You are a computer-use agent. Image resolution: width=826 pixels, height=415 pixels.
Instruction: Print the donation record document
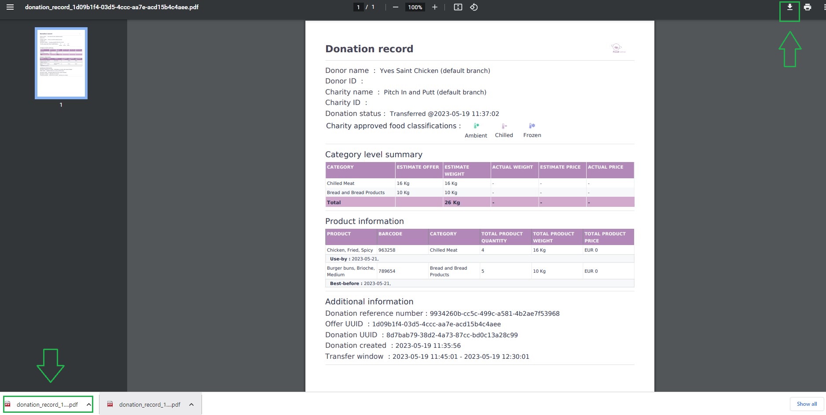[x=807, y=7]
